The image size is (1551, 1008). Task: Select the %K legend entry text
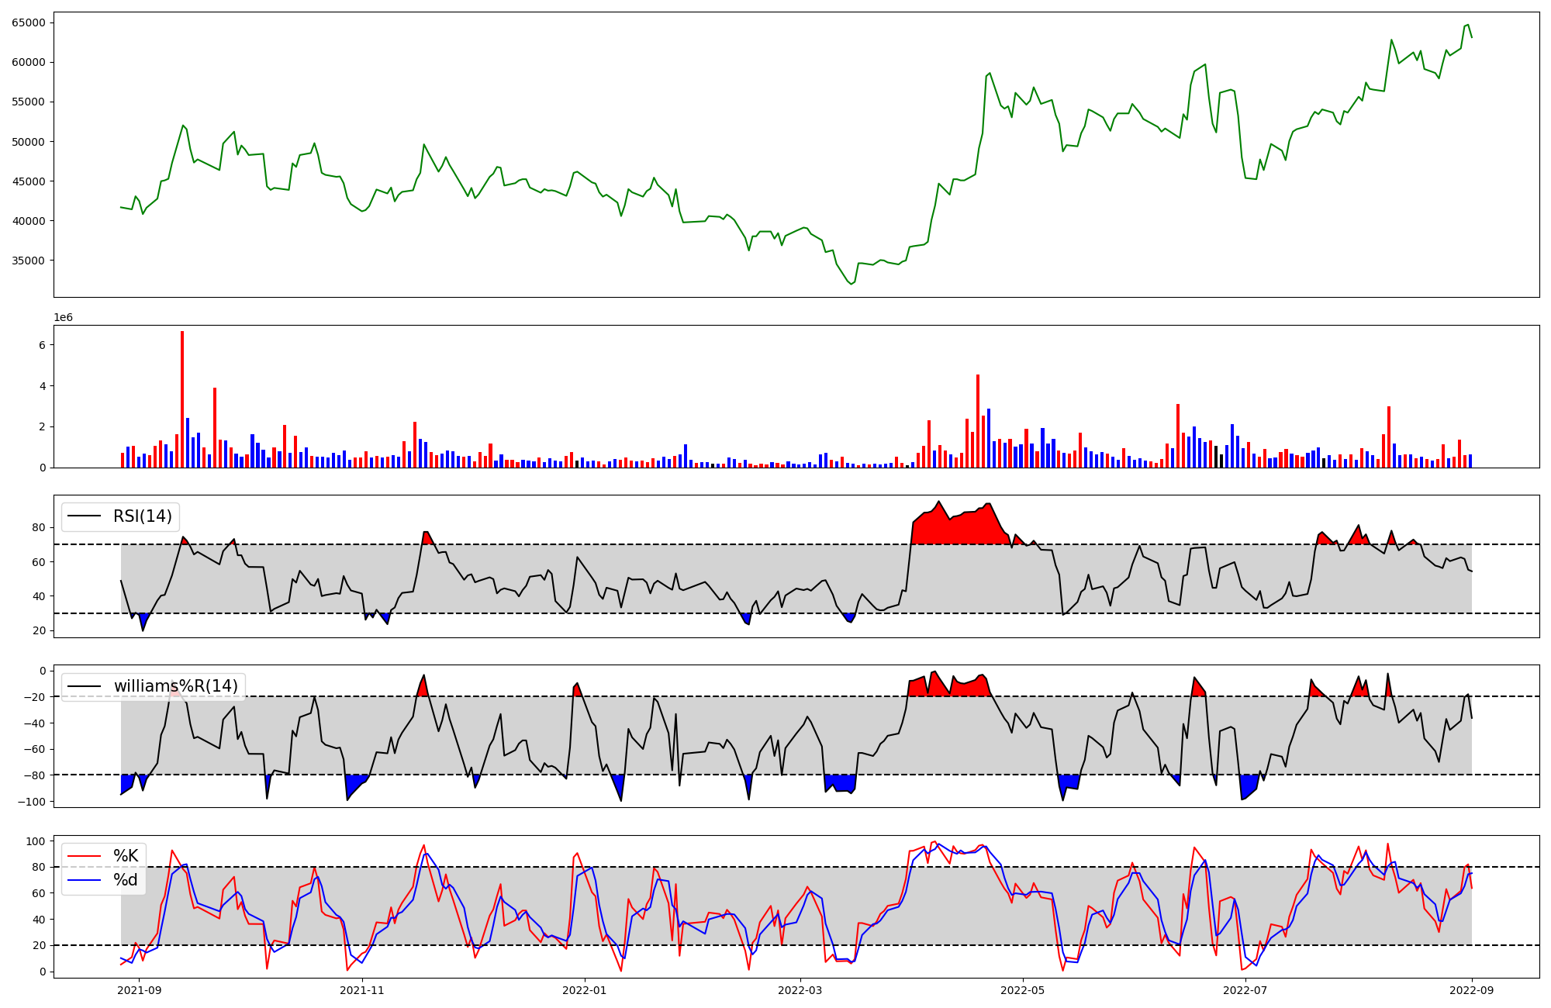[126, 856]
